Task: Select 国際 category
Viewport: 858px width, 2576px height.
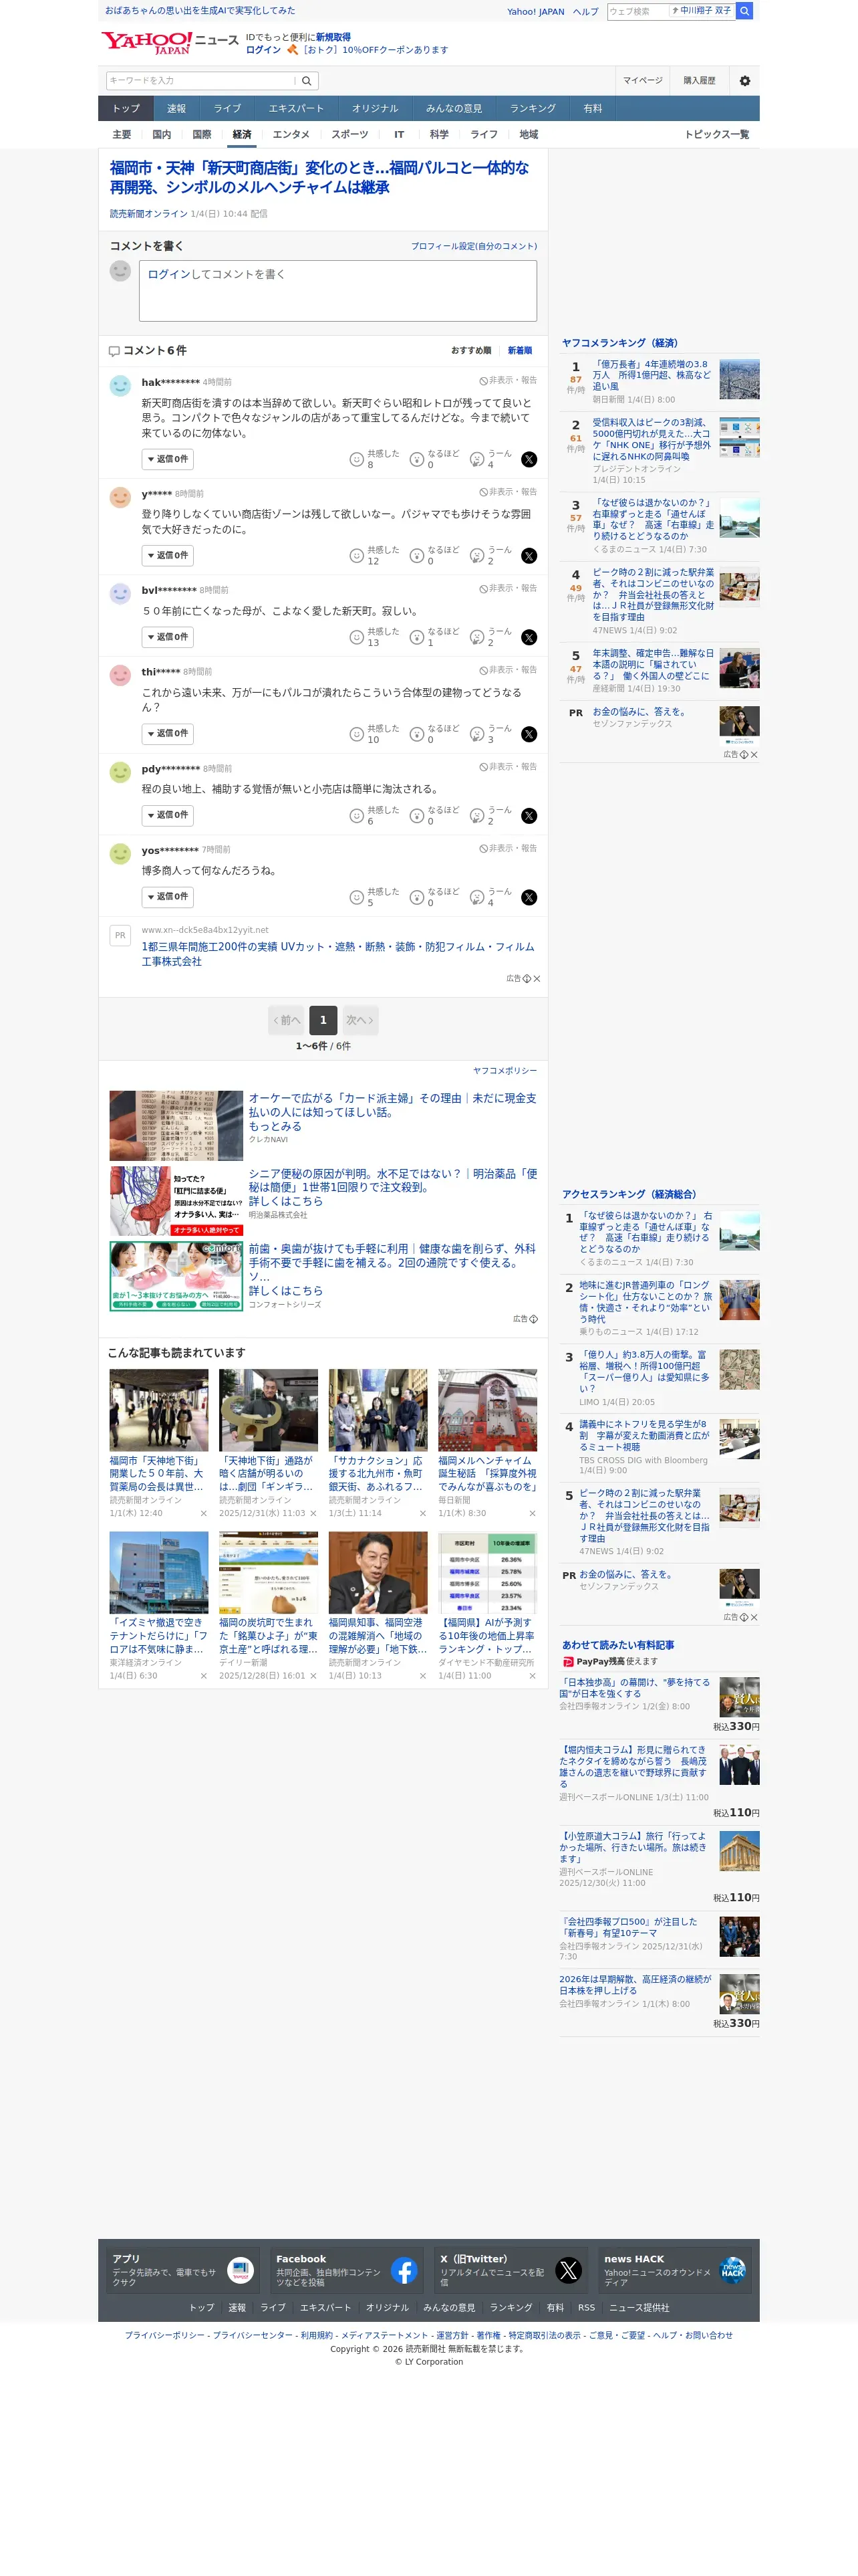Action: 202,135
